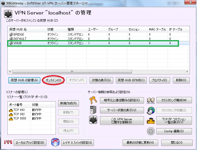This screenshot has width=197, height=150.
Task: Click the TCP 992 listener icon
Action: coord(11,114)
